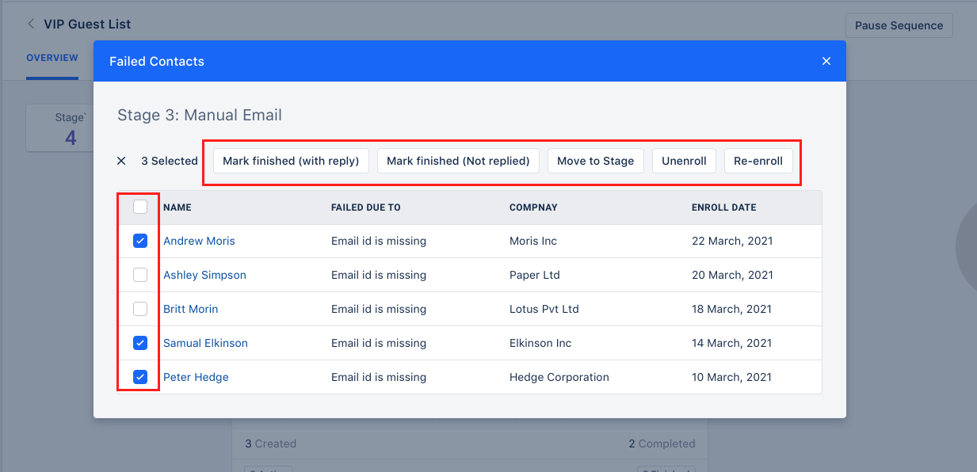Image resolution: width=977 pixels, height=472 pixels.
Task: Click the Stage 3: Manual Email heading
Action: click(200, 115)
